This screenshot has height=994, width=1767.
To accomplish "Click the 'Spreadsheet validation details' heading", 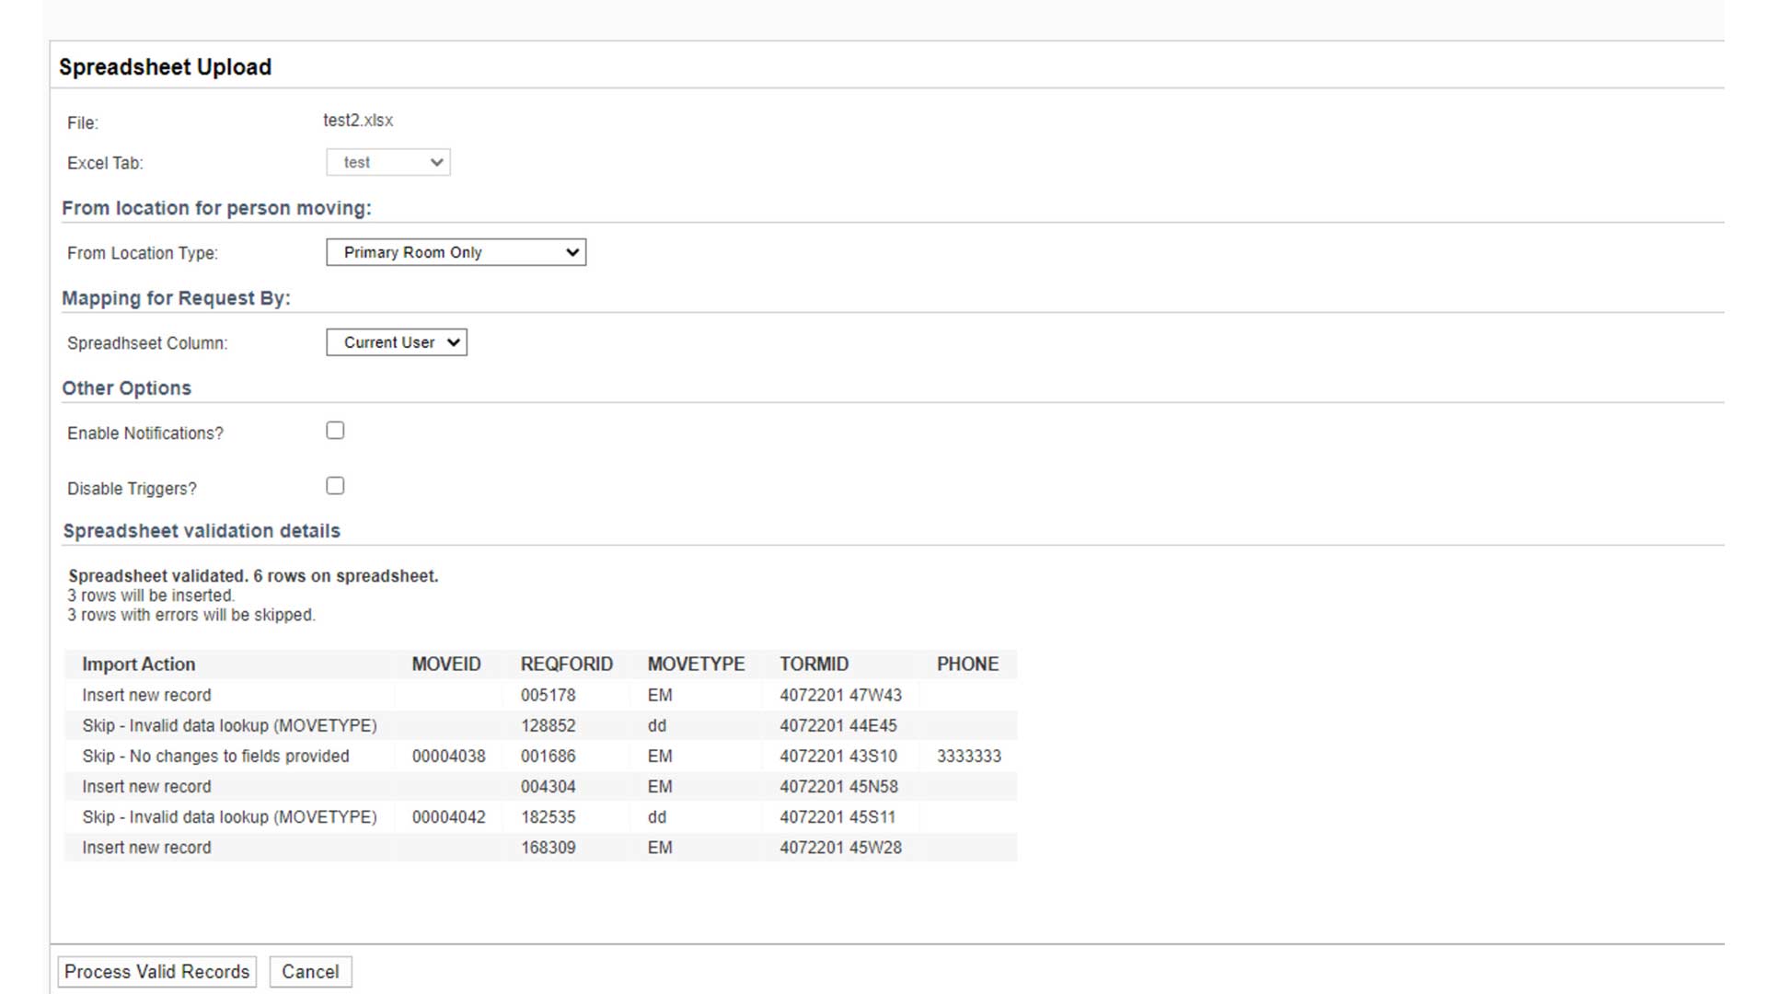I will [202, 530].
